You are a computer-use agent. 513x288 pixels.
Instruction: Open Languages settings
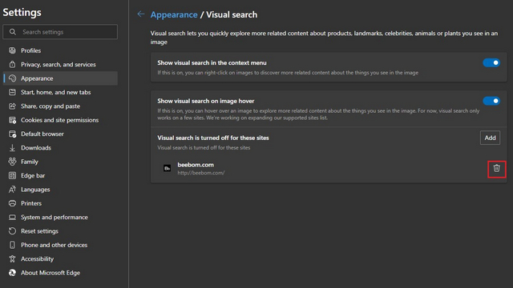pos(60,190)
